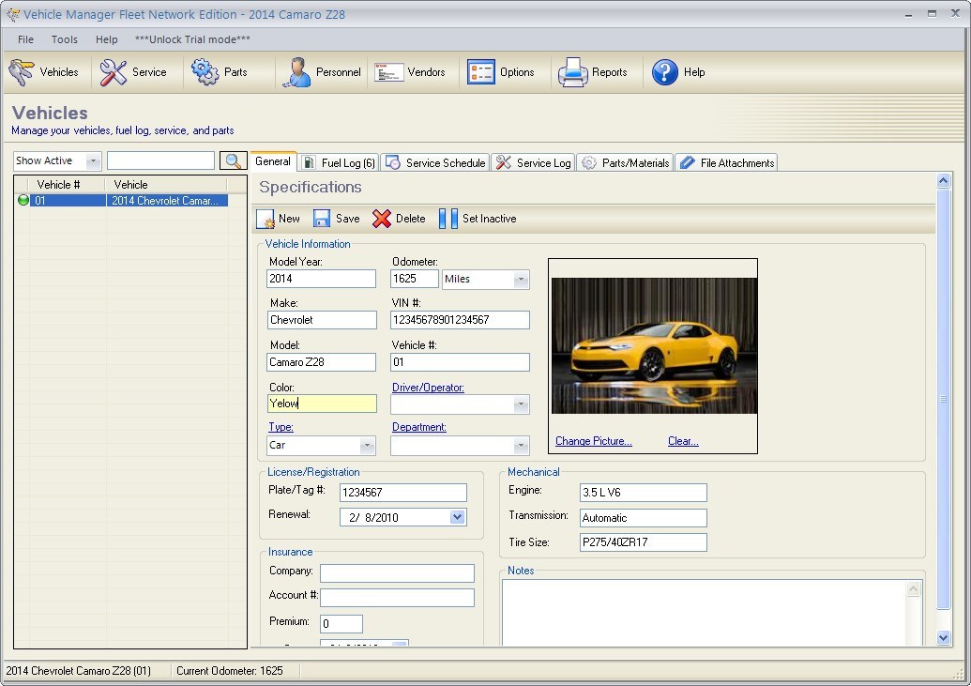Viewport: 971px width, 686px height.
Task: Switch to the Fuel Log tab
Action: (339, 163)
